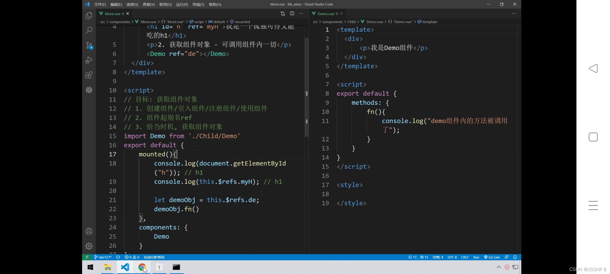Click the import Demo line 15
This screenshot has width=610, height=274.
click(x=182, y=136)
